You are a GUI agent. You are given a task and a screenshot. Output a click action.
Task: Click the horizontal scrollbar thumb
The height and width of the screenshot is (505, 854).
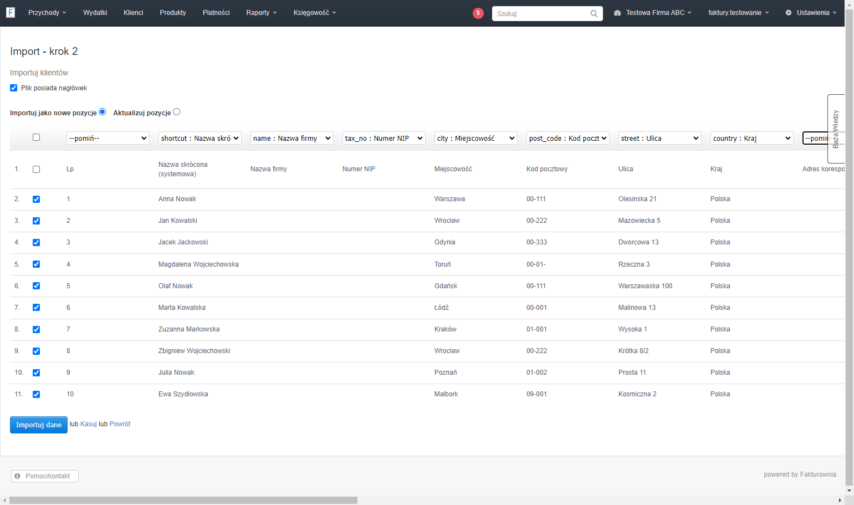click(x=183, y=501)
